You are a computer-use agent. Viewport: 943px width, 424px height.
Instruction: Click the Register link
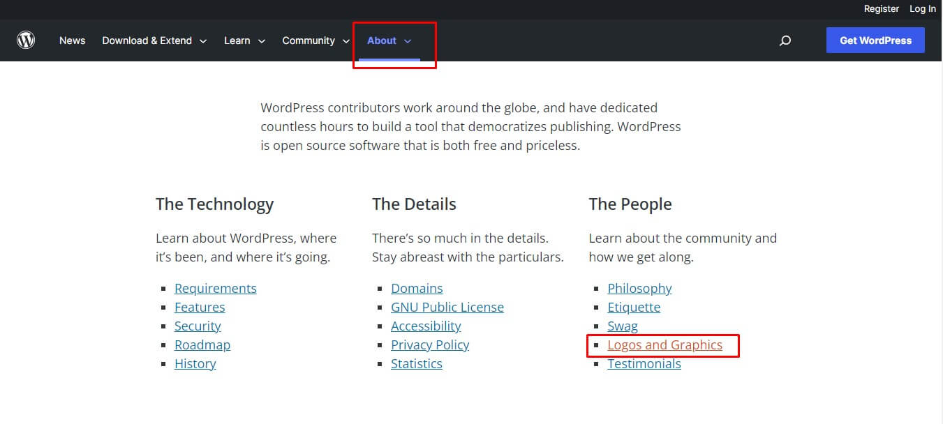click(882, 9)
